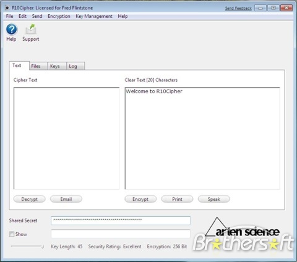
Task: Click the Speak button
Action: [214, 199]
